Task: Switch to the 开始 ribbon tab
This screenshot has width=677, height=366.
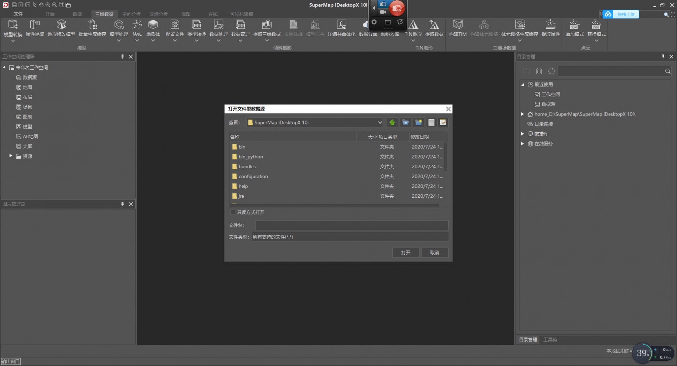Action: (50, 14)
